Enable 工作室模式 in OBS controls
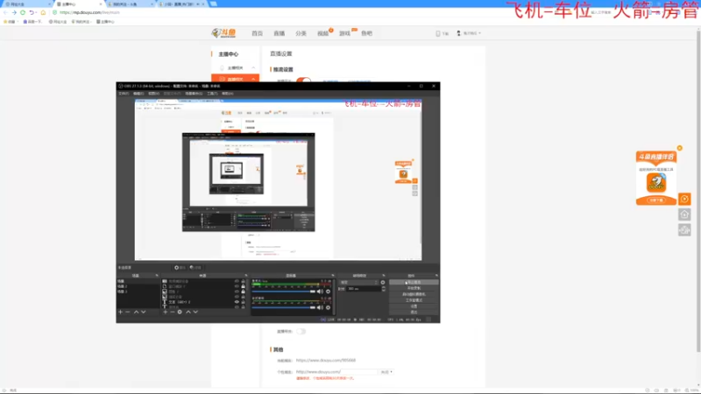Image resolution: width=701 pixels, height=394 pixels. pos(414,300)
